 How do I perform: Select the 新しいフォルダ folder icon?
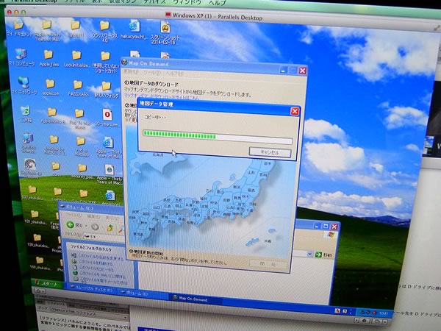point(106,85)
